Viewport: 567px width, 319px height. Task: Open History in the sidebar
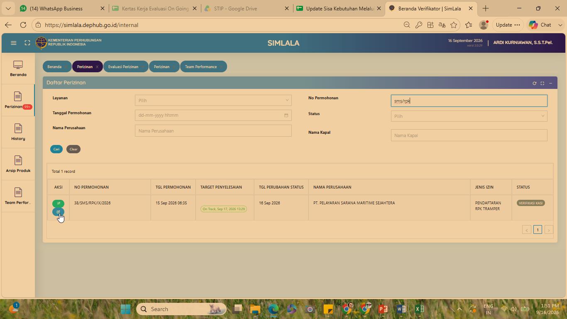click(x=18, y=133)
